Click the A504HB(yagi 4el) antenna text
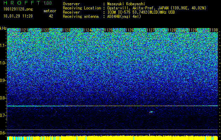Screen dimensions: 221x140 pyautogui.click(x=124, y=16)
